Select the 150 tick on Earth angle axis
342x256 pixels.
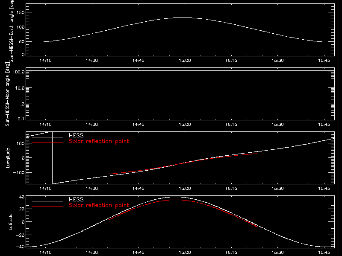coord(21,12)
